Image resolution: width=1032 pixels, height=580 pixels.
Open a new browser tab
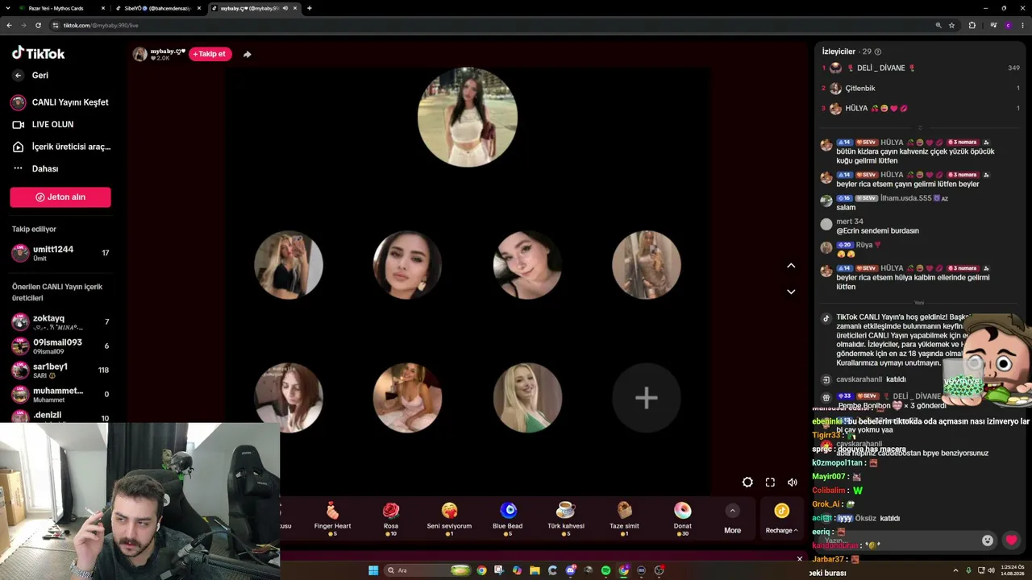[310, 8]
